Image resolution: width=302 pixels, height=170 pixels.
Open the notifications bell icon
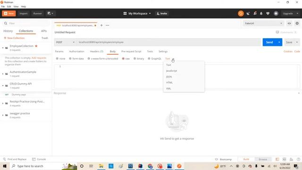pyautogui.click(x=261, y=14)
